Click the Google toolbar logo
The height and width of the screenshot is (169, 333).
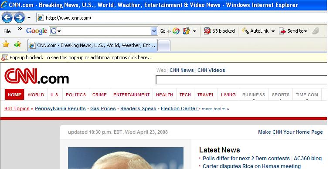point(37,31)
